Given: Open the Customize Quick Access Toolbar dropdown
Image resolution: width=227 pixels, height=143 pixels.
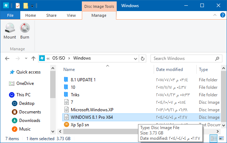Looking at the screenshot, I should [32, 6].
